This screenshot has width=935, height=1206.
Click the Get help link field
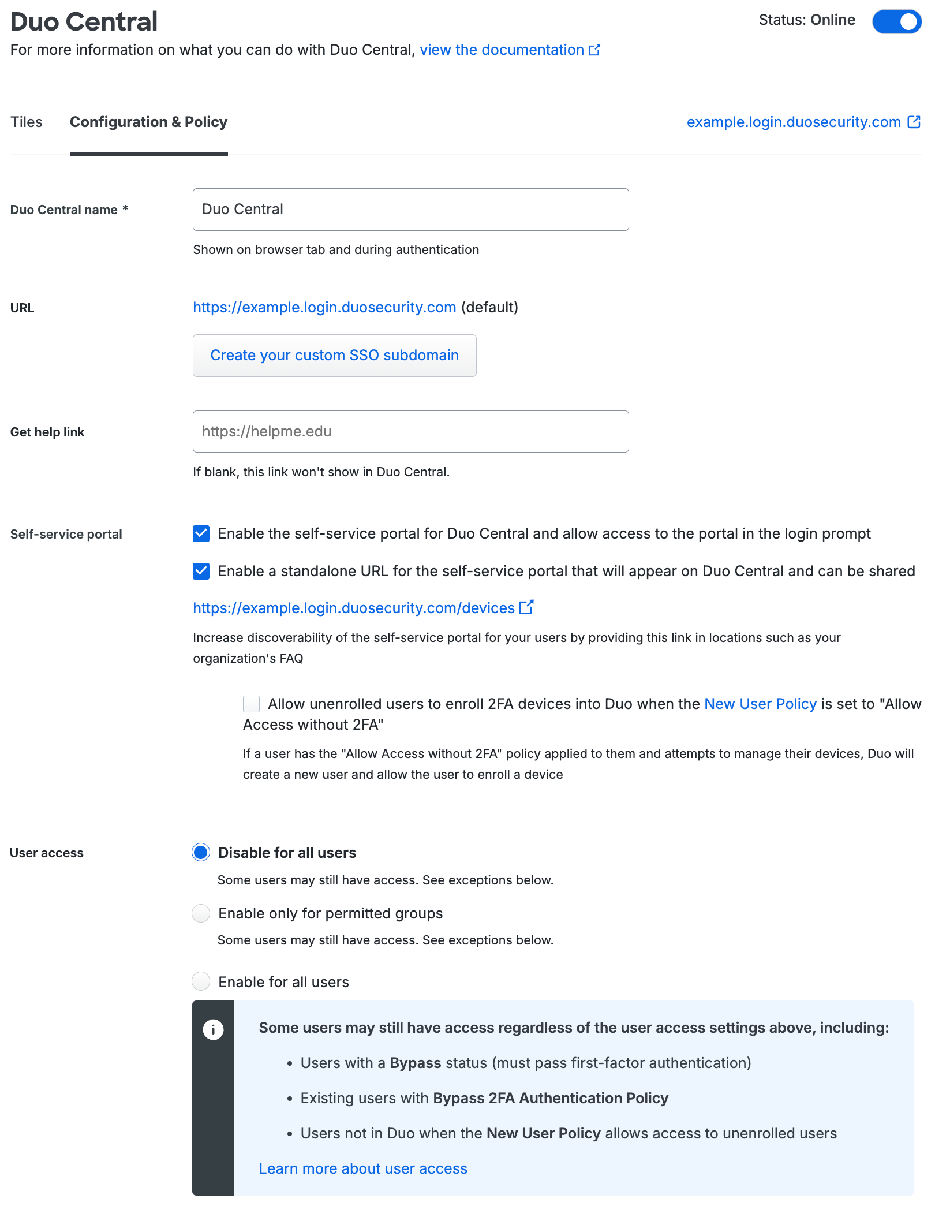coord(410,431)
